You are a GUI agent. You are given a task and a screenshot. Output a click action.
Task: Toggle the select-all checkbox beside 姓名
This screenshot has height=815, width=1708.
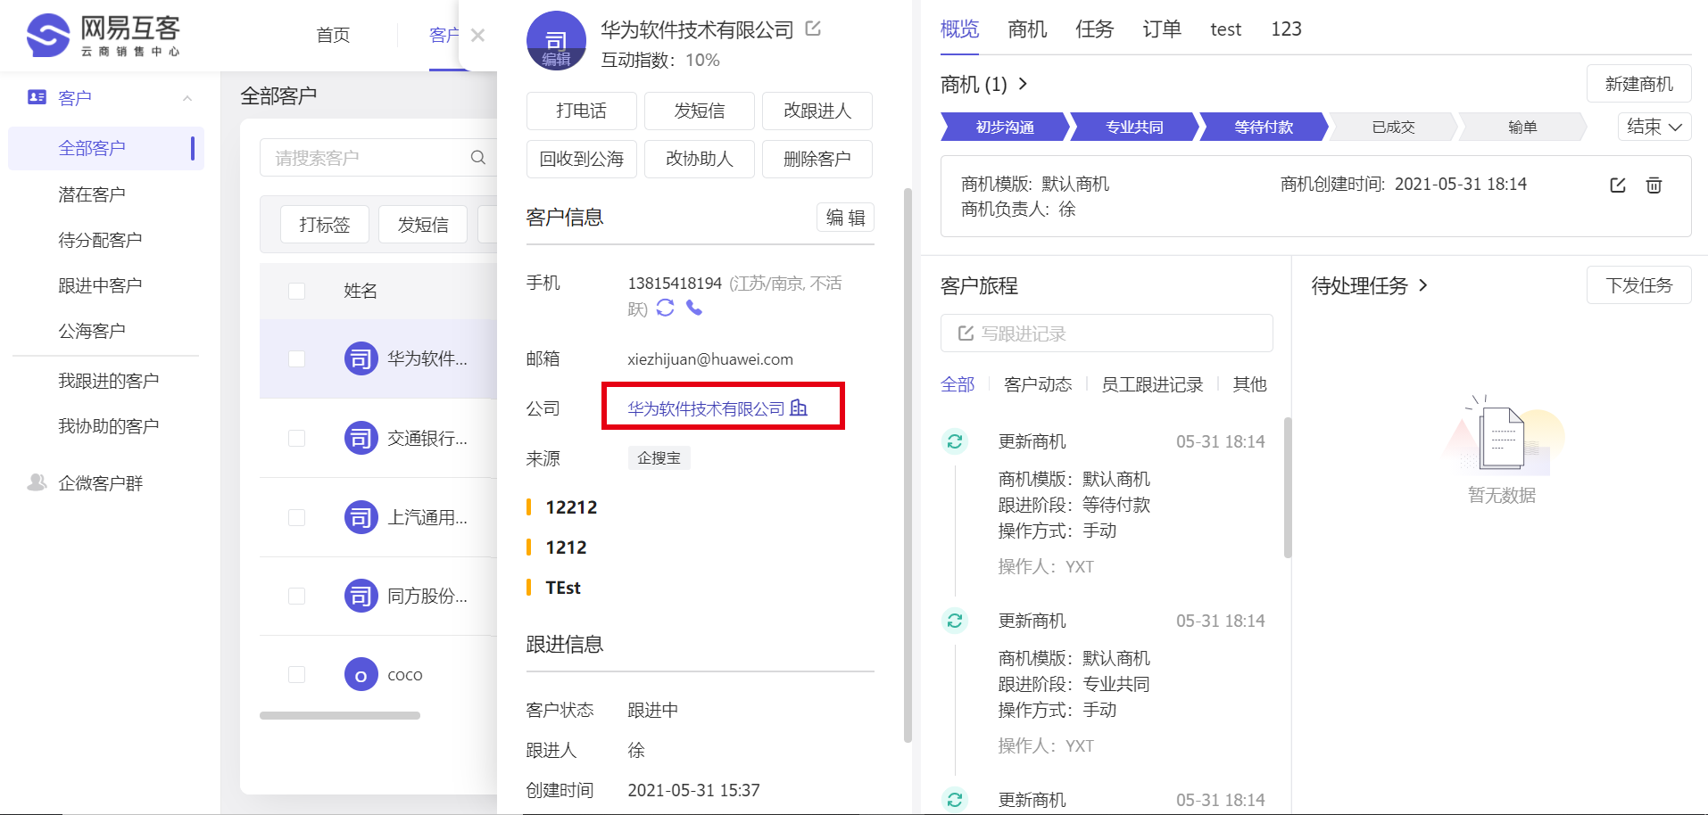pyautogui.click(x=297, y=291)
